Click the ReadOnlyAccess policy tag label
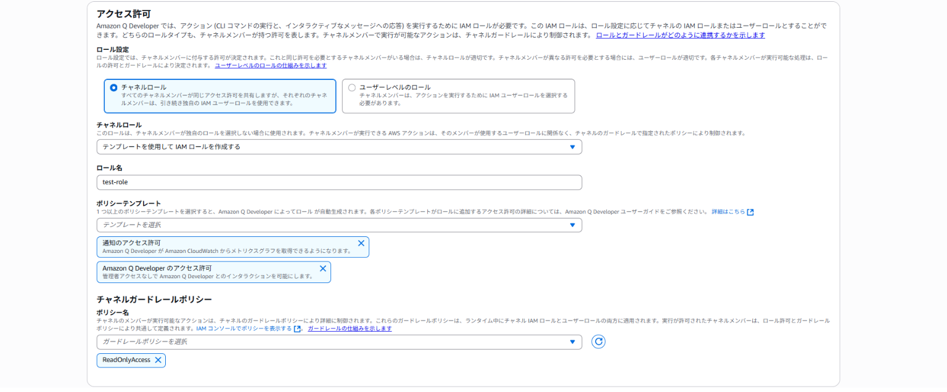 (x=126, y=360)
